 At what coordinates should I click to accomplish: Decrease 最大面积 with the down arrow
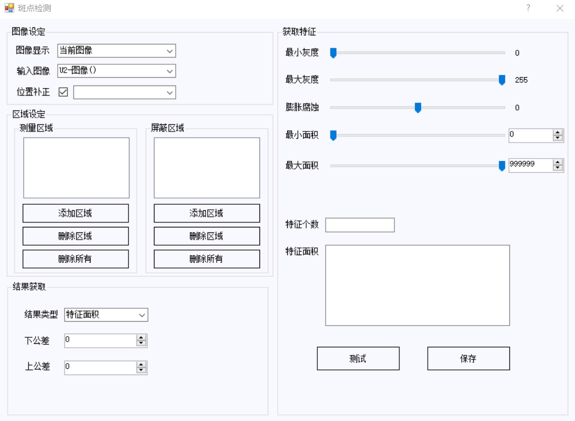pos(558,168)
